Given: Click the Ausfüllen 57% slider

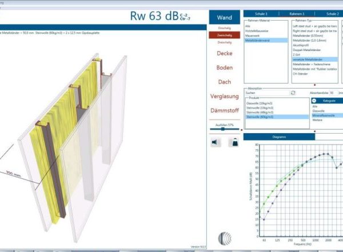Looking at the screenshot, I should (x=222, y=129).
